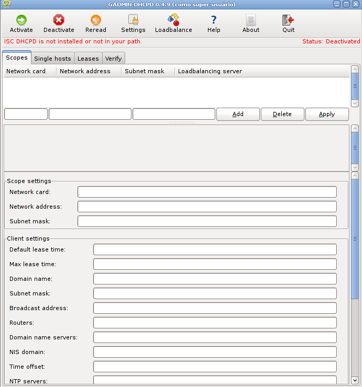Click the settings pane scrollbar thumb
The width and height of the screenshot is (362, 387).
355,239
